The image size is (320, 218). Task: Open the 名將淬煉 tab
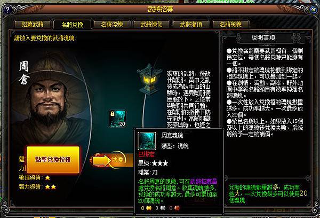(x=111, y=25)
